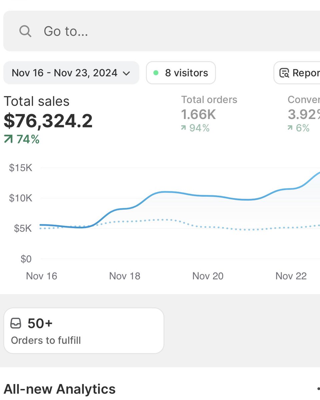Viewport: 320px width, 400px height.
Task: Click the chevron on the date range selector
Action: click(127, 73)
